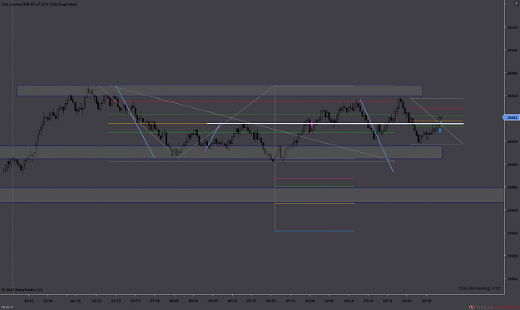Select the bottom shaded zone near 19980
520x310 pixels.
[x=252, y=194]
